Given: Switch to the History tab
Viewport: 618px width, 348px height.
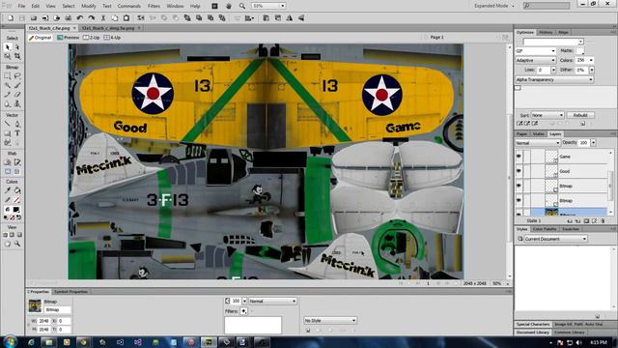Looking at the screenshot, I should [546, 32].
